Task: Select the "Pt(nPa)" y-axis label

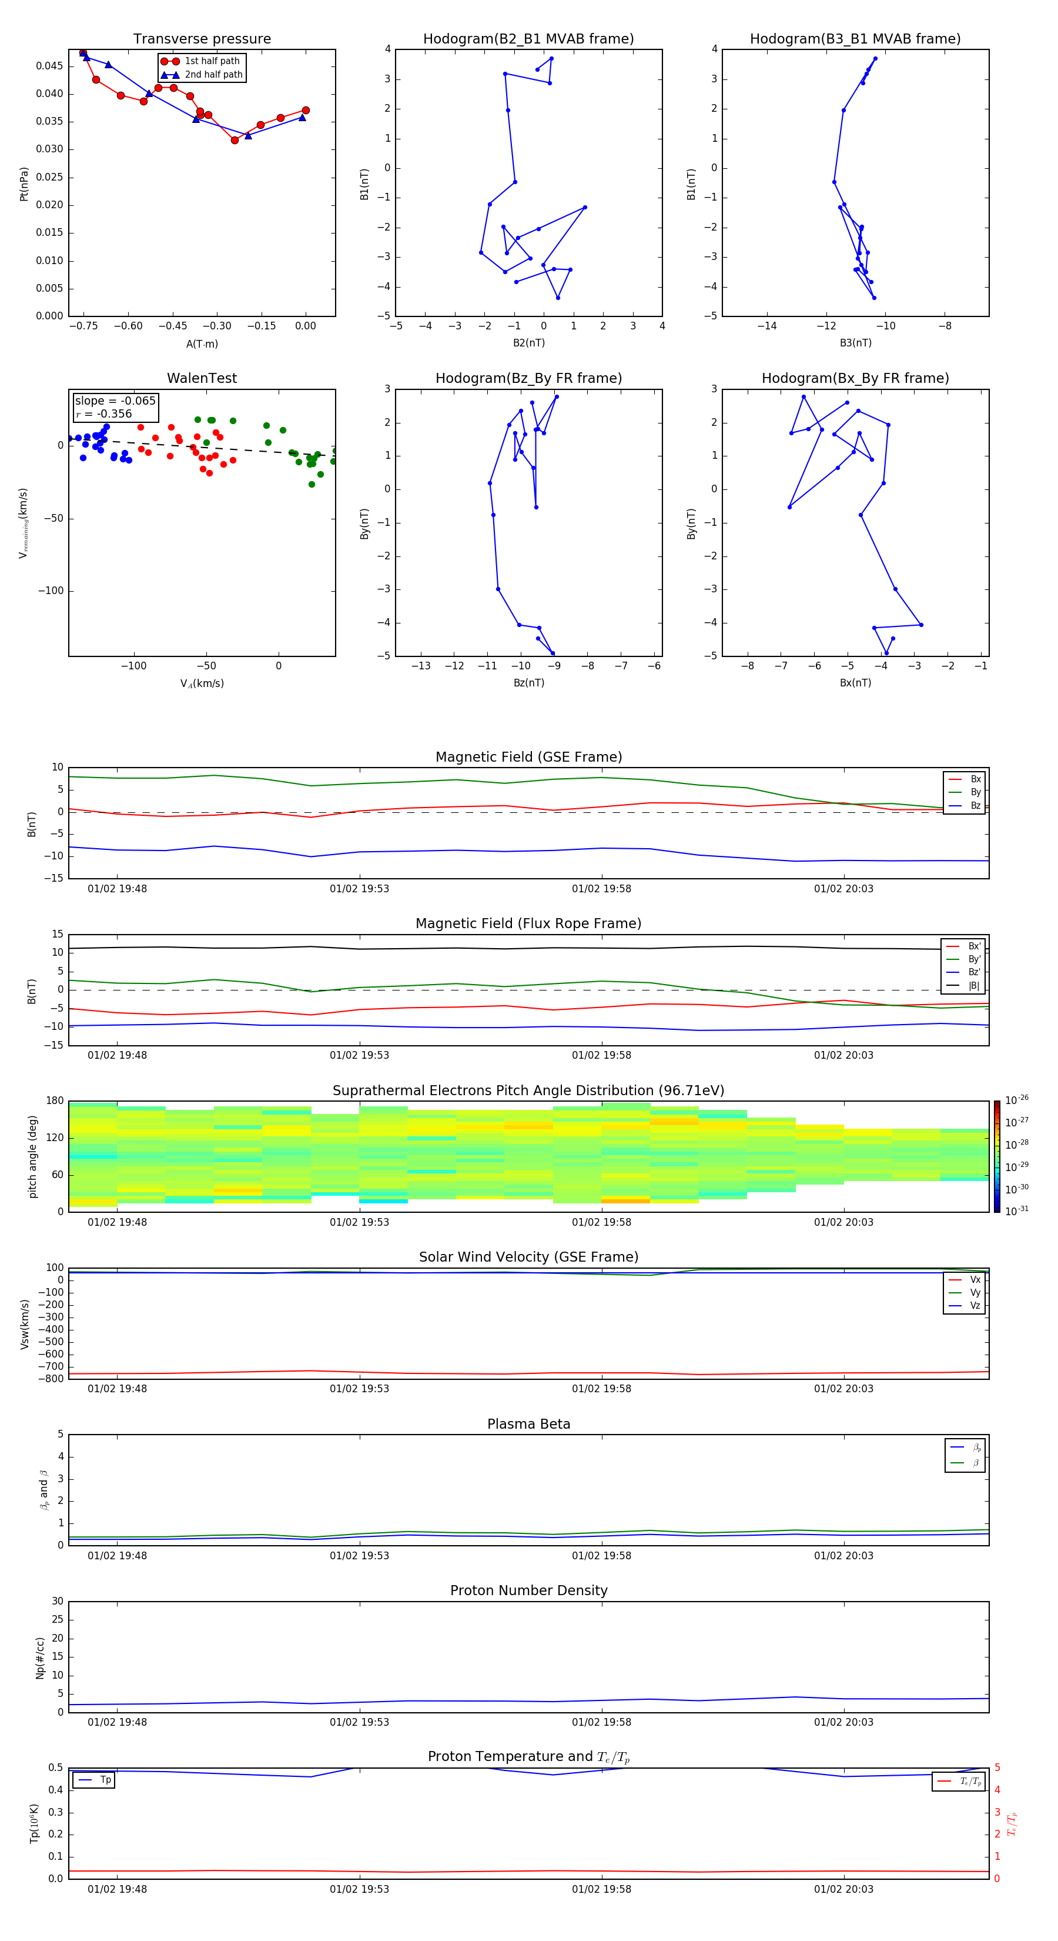Action: (x=24, y=183)
